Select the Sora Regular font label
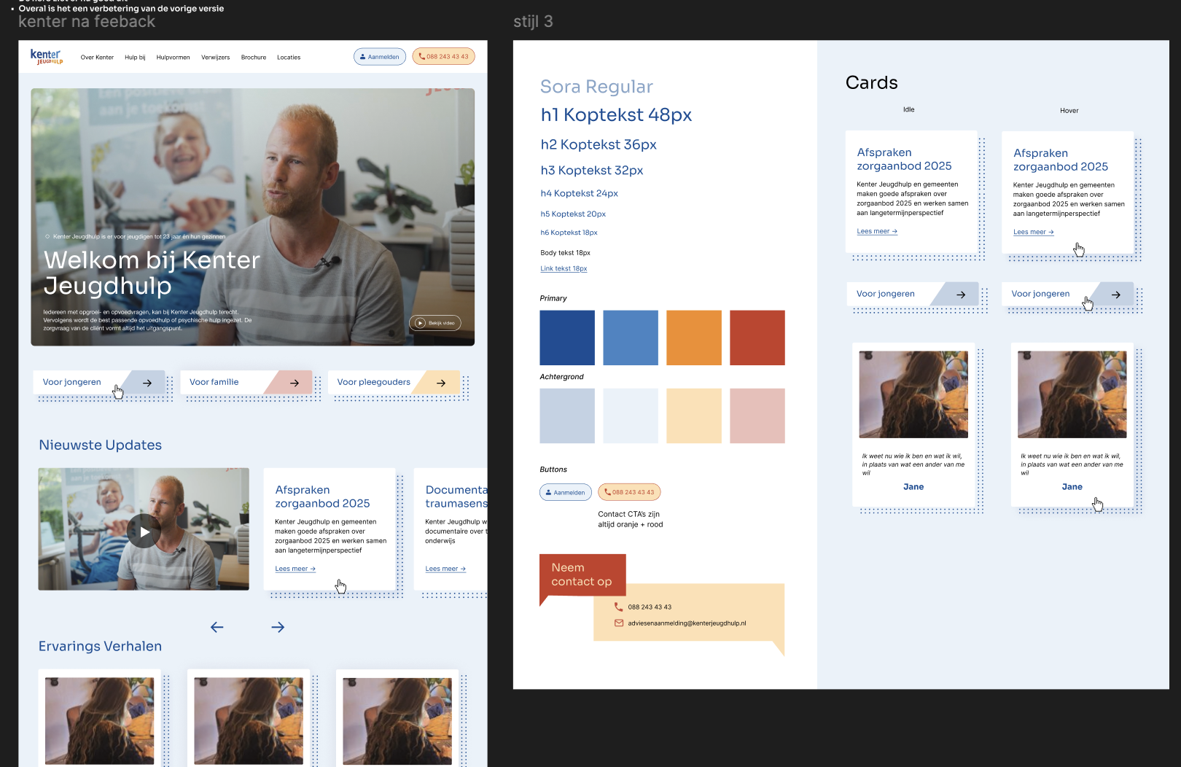 596,87
